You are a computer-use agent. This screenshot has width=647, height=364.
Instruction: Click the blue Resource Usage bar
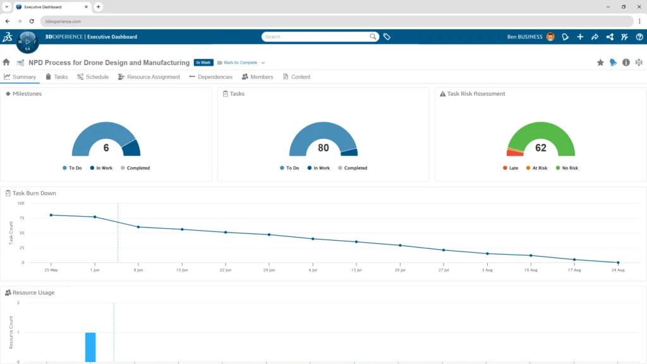(x=90, y=347)
